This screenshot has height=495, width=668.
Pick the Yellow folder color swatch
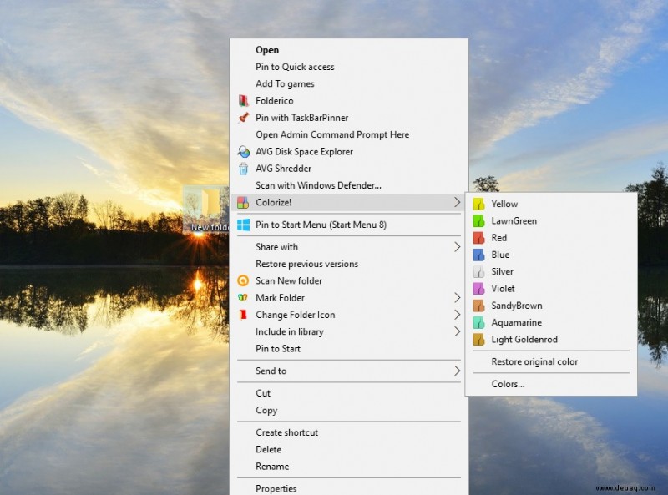point(478,204)
